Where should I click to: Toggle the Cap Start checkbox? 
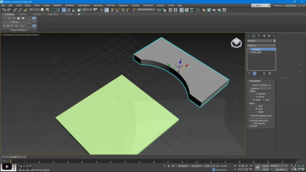click(257, 94)
